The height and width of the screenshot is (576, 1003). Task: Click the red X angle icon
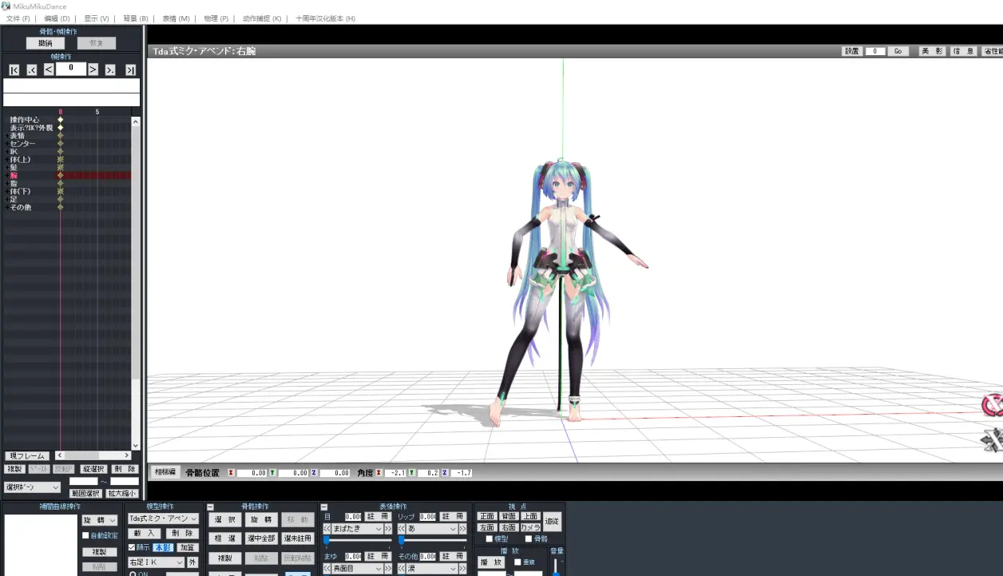coord(379,473)
